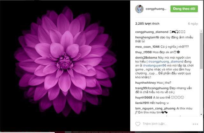Open thuy_t1998 commenter profile
This screenshot has height=133, width=204.
[x=143, y=52]
